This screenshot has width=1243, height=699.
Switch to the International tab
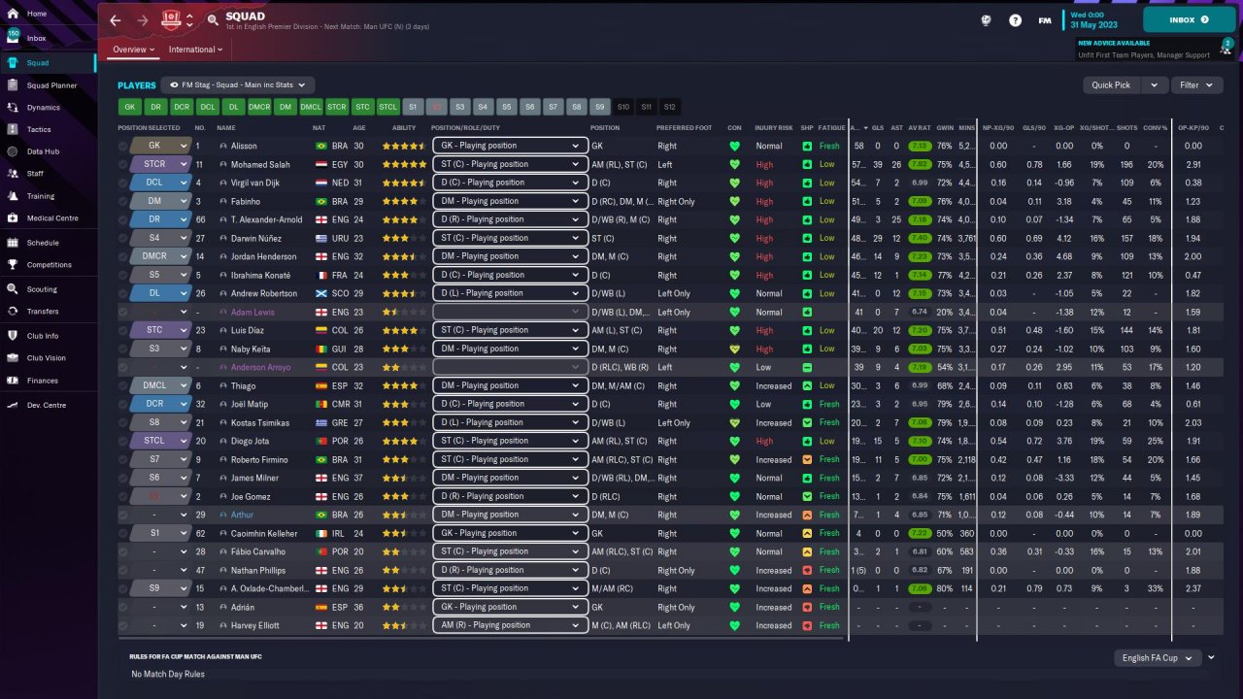[196, 50]
